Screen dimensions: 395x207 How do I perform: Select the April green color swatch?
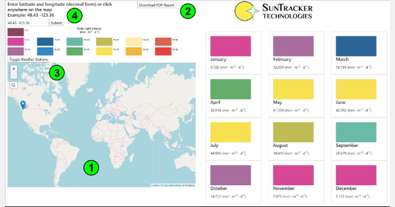[230, 89]
